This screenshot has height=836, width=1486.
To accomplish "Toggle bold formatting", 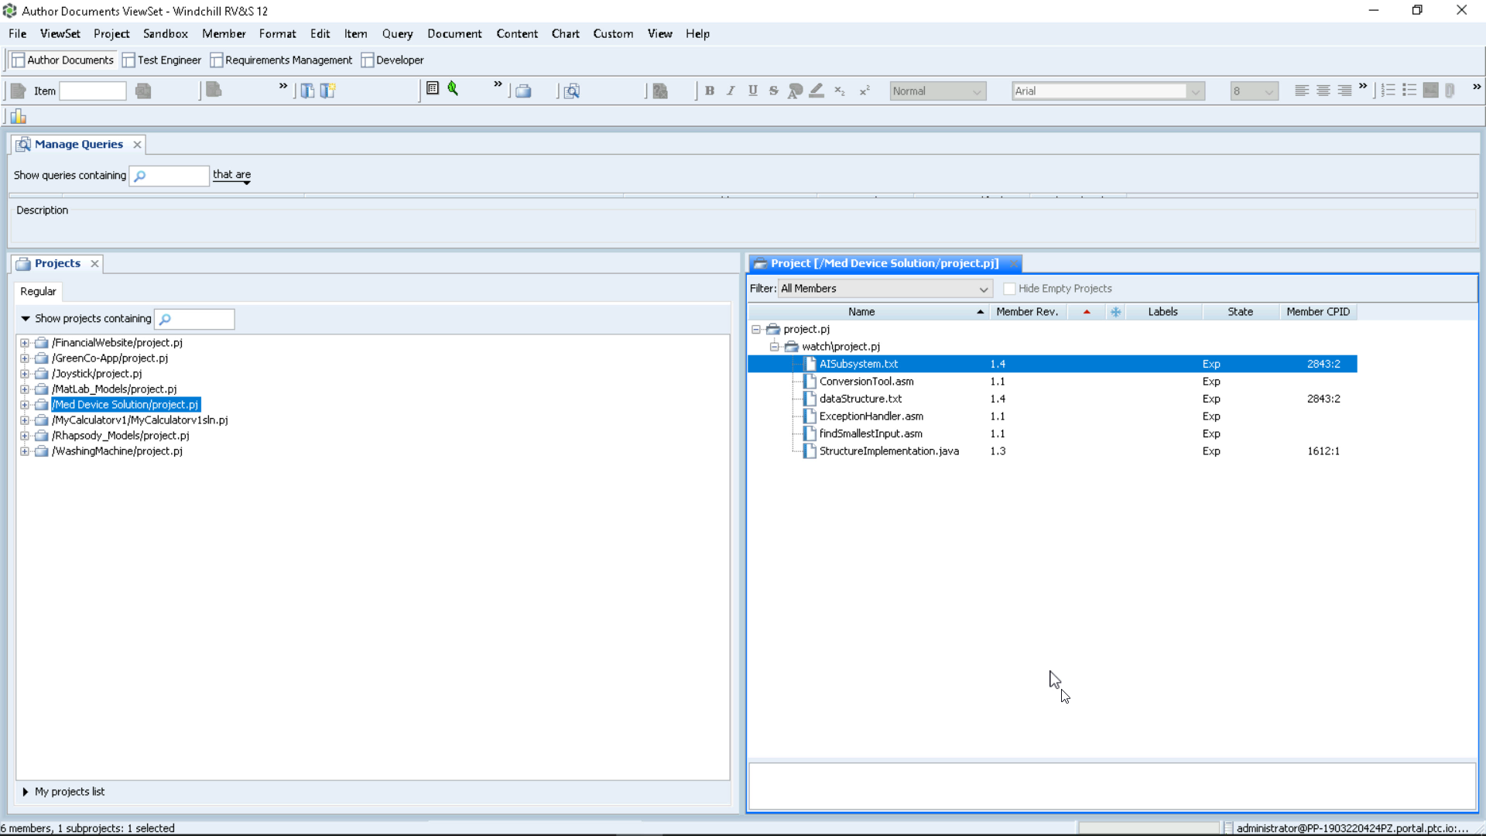I will coord(710,91).
